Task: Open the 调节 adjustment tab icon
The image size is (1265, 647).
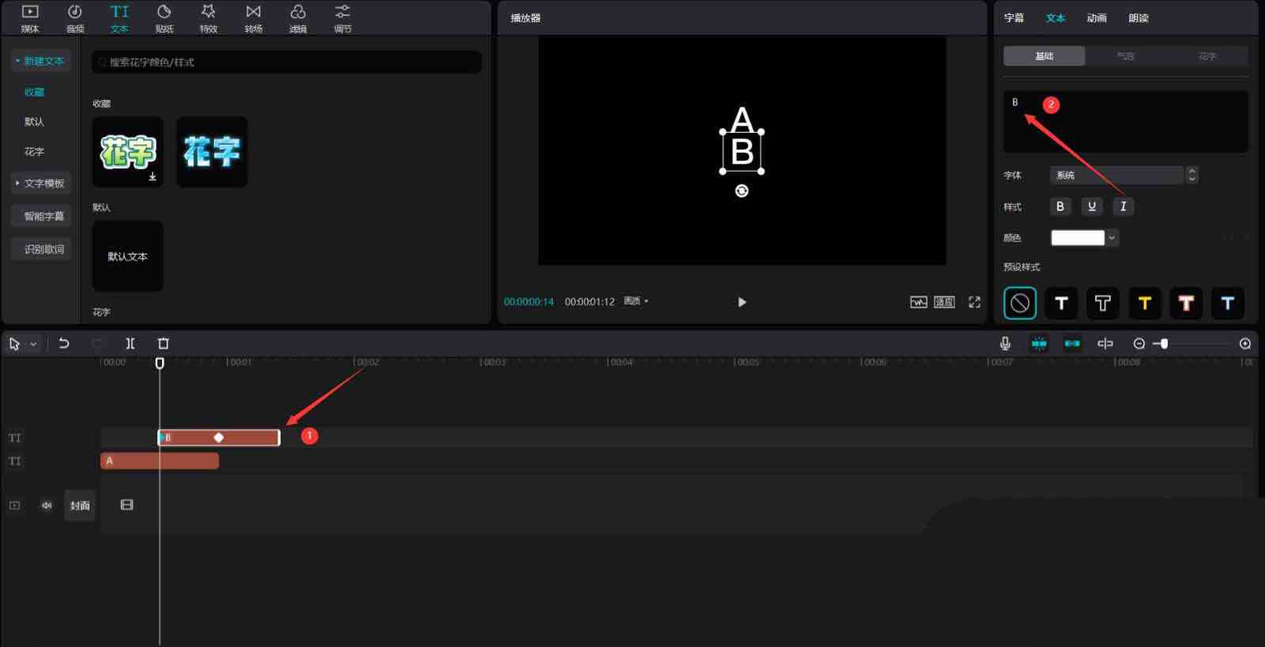Action: (x=342, y=13)
